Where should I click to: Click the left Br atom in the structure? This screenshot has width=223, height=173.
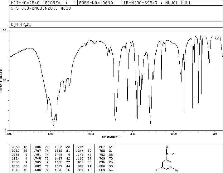coord(157,170)
